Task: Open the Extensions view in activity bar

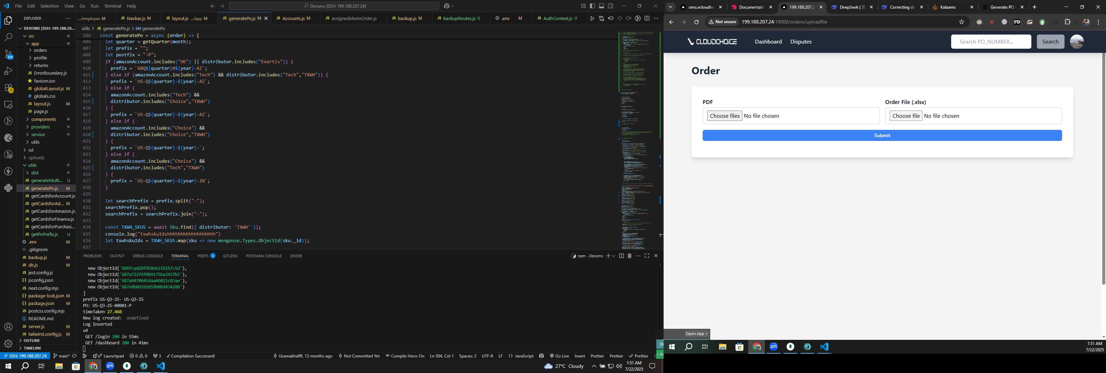Action: pos(8,88)
